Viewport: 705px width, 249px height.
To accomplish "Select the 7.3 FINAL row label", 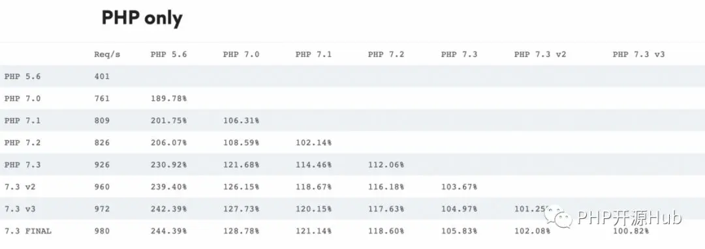I will point(28,231).
